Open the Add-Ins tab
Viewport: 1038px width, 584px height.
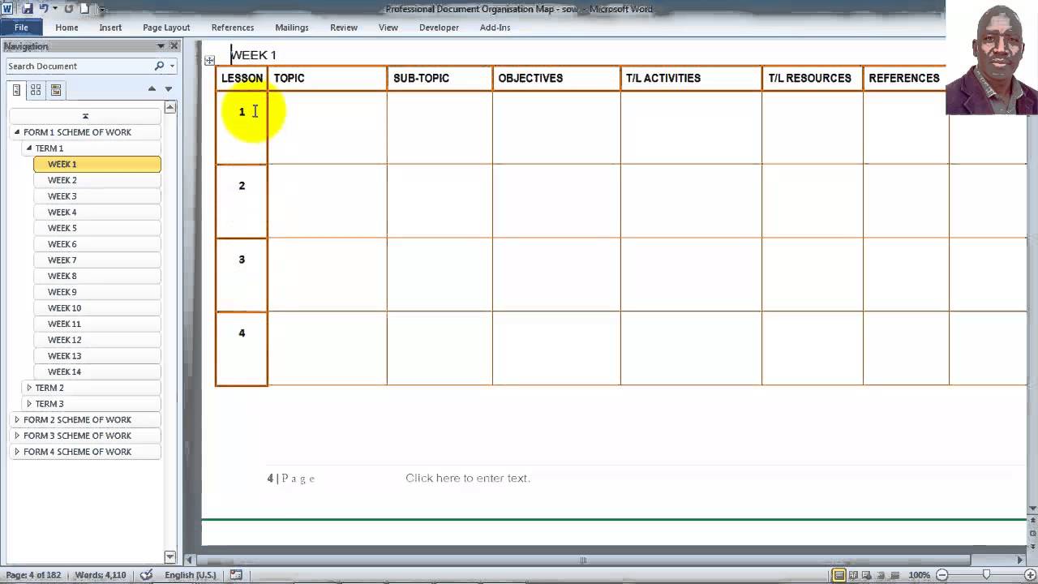pyautogui.click(x=495, y=28)
